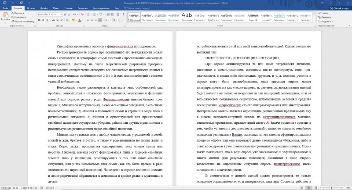Align text to the right
Image resolution: width=352 pixels, height=190 pixels.
click(96, 20)
